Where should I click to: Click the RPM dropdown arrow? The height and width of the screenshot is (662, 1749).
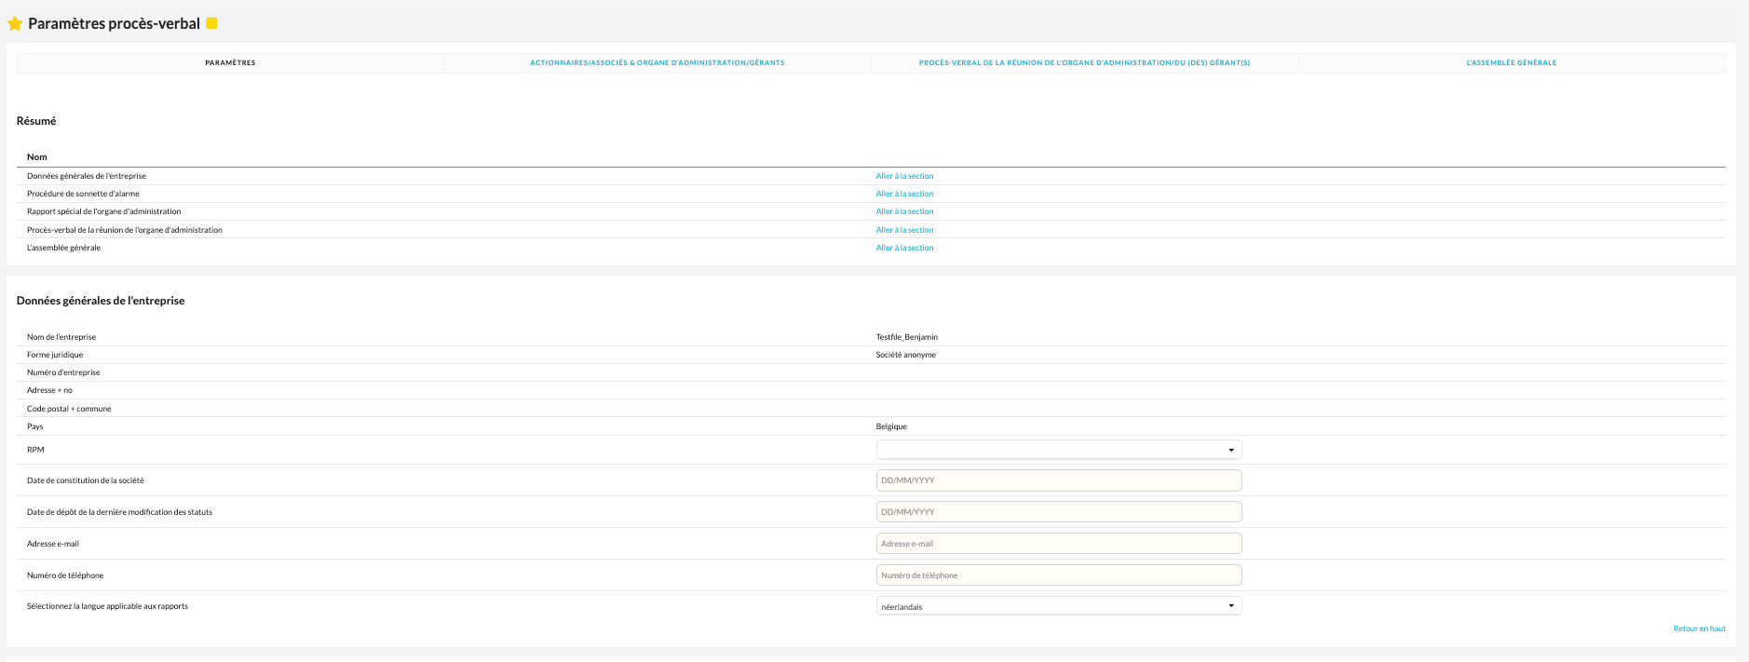(x=1231, y=451)
